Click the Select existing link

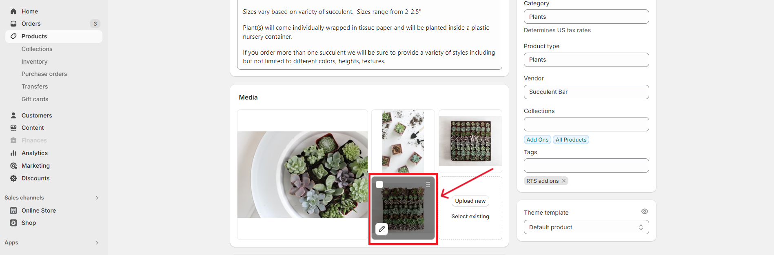click(470, 217)
